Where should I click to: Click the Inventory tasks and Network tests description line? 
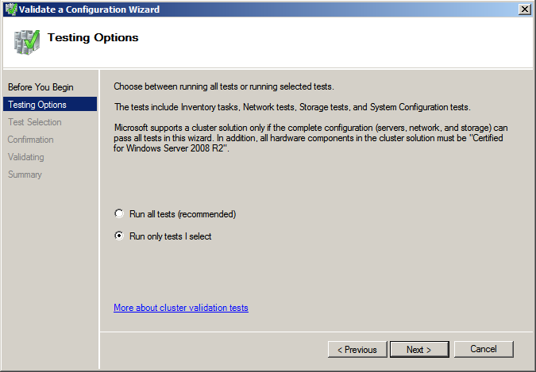click(292, 107)
